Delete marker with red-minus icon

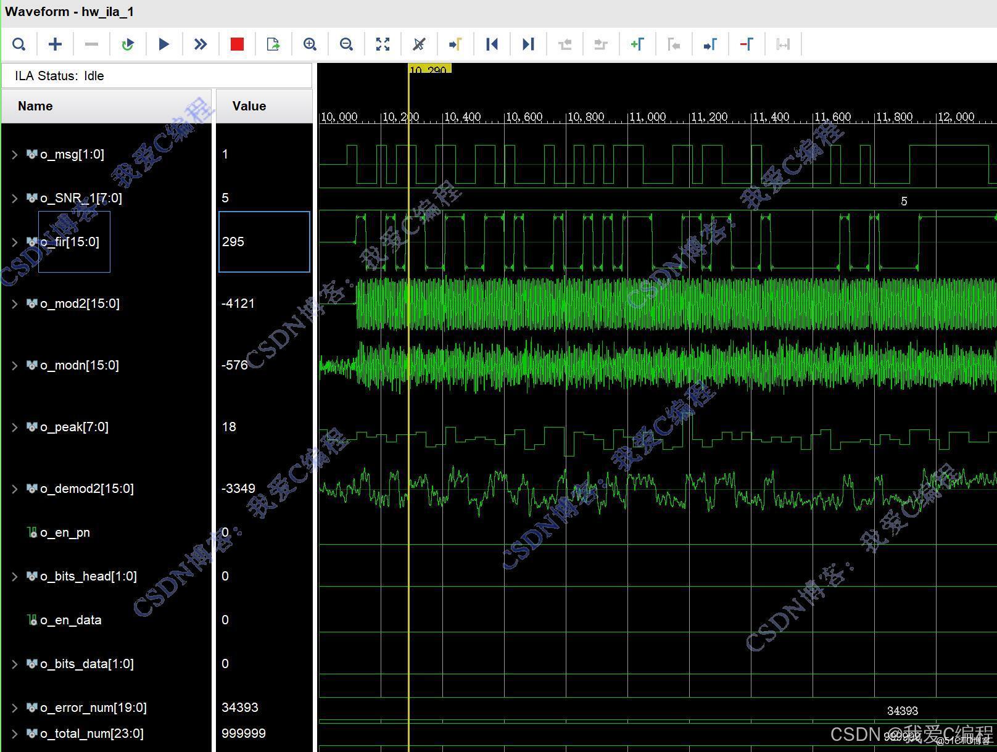(747, 44)
